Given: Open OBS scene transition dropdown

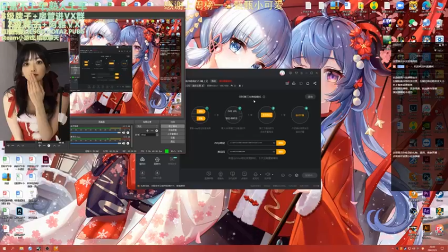Looking at the screenshot, I should click(147, 127).
